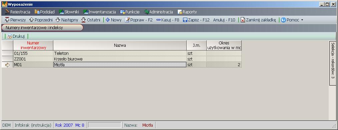This screenshot has height=130, width=338.
Task: Click the Ostatni arrow icon
Action: click(x=84, y=20)
